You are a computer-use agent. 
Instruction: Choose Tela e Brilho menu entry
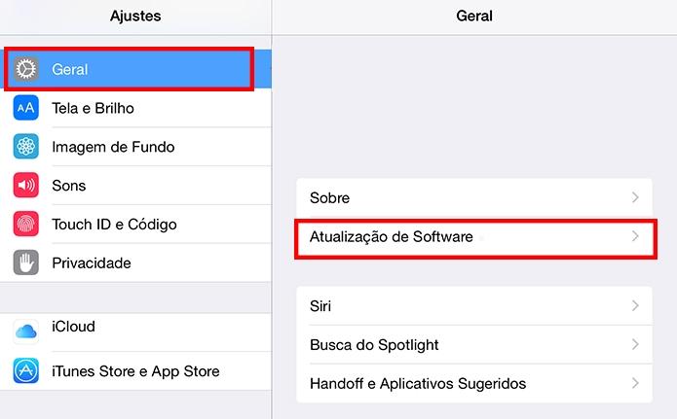point(135,108)
